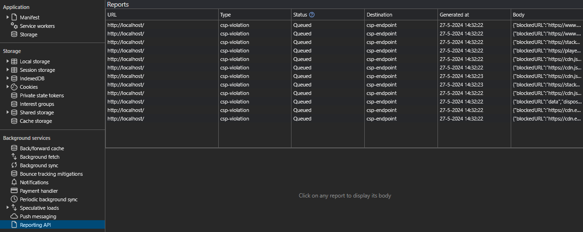Expand the IndexedDB tree node
This screenshot has height=232, width=583.
click(x=8, y=78)
